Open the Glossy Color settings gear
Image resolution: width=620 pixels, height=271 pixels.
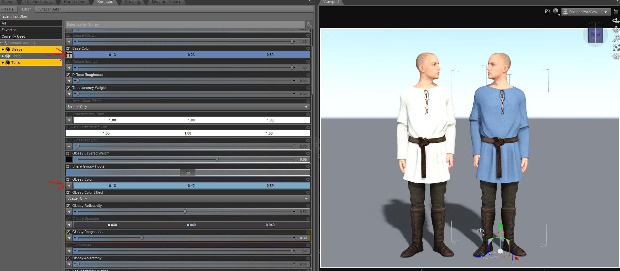(x=308, y=180)
